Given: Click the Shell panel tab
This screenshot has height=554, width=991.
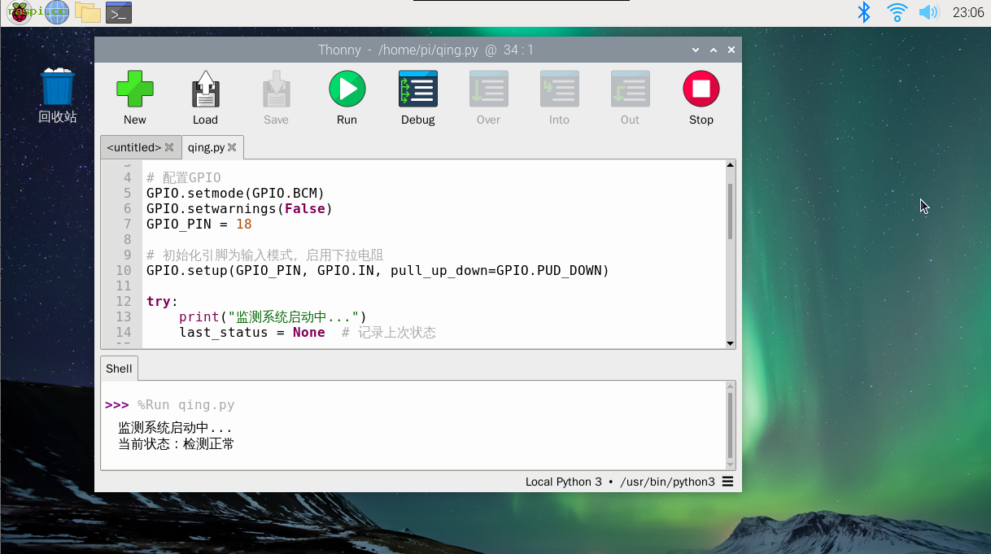Looking at the screenshot, I should pos(119,369).
